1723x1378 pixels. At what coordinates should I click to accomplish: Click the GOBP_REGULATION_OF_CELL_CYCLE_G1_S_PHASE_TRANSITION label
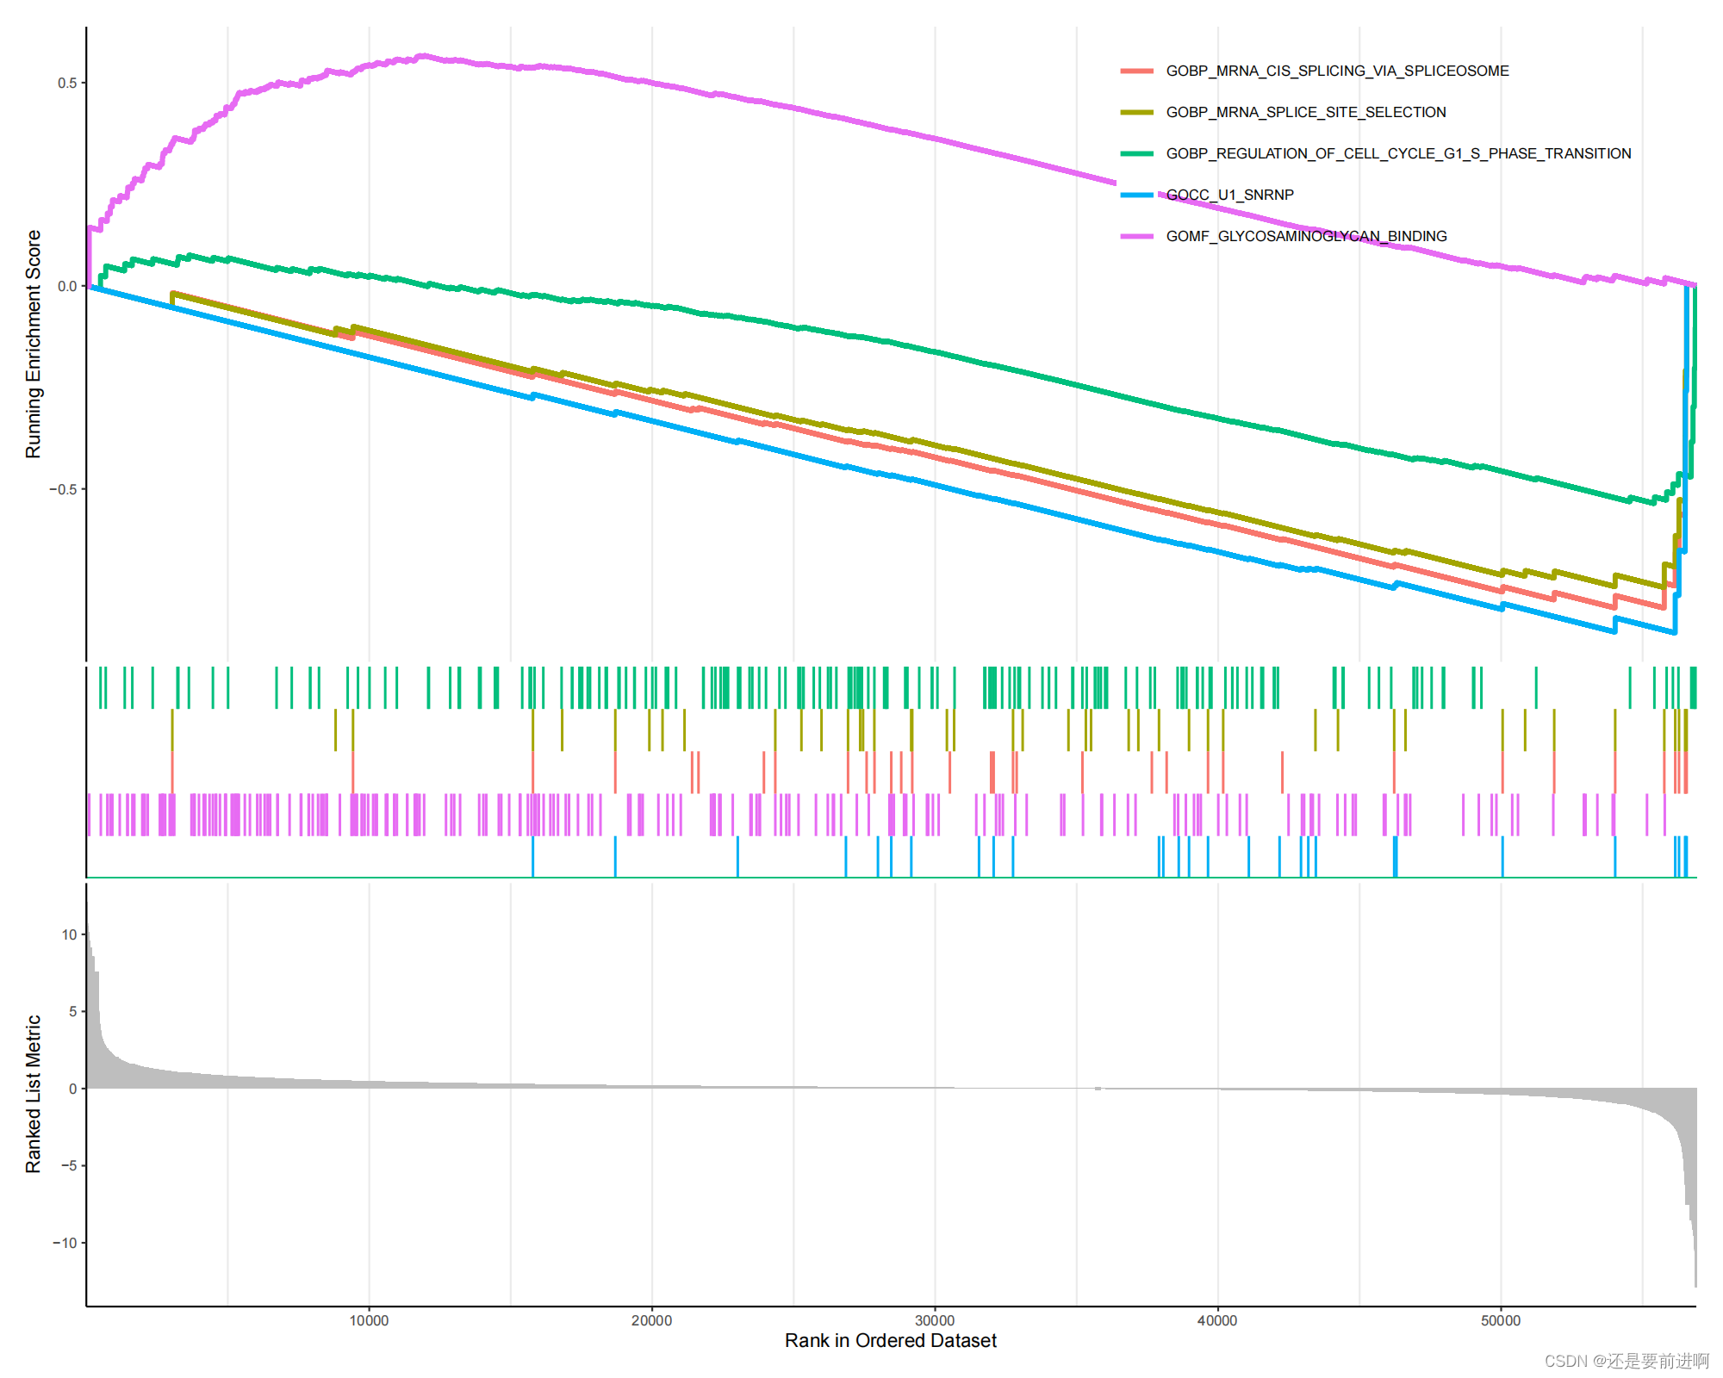click(1398, 153)
